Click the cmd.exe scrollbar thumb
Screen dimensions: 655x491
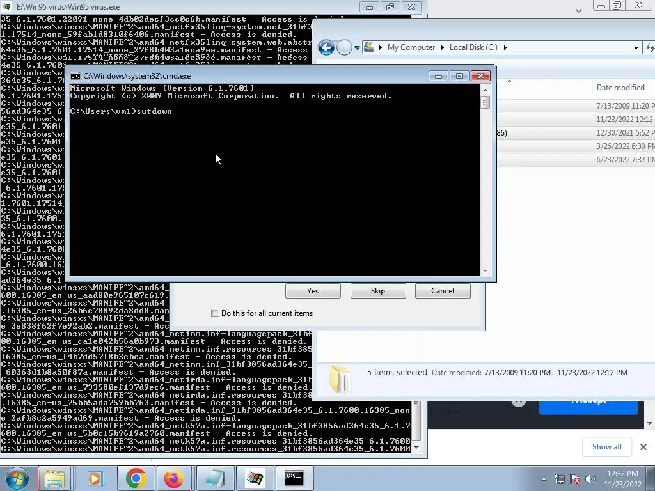click(485, 102)
